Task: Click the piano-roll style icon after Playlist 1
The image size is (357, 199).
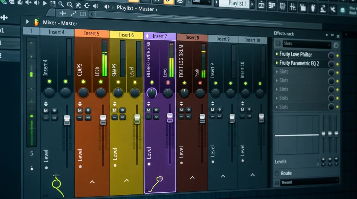Action: pyautogui.click(x=272, y=6)
